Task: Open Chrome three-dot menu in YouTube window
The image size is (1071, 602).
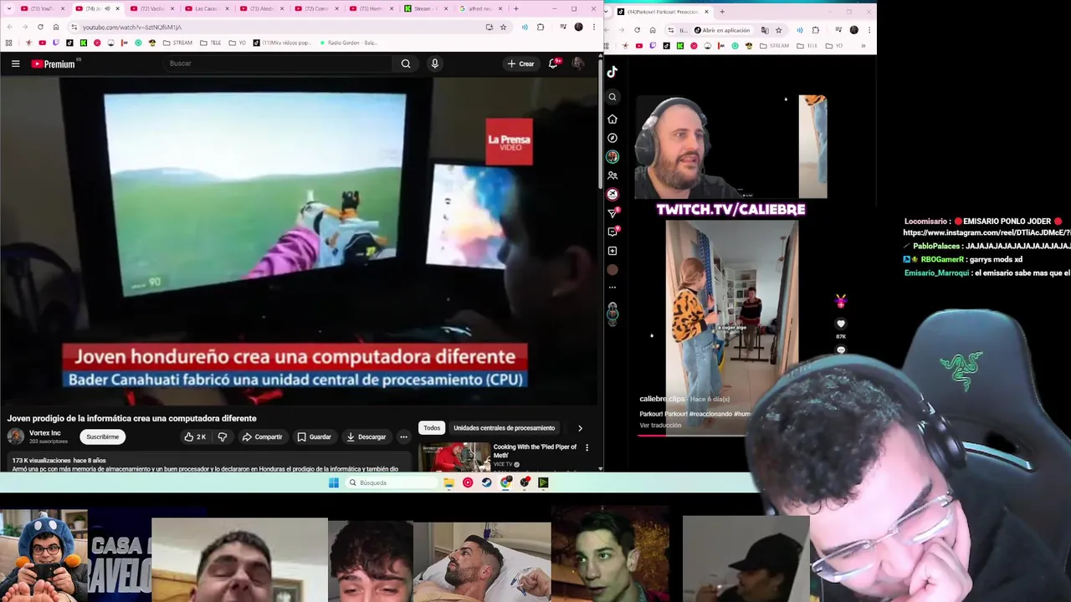Action: (x=593, y=27)
